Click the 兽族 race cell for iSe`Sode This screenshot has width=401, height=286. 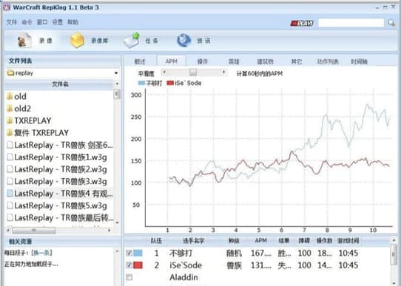click(234, 265)
